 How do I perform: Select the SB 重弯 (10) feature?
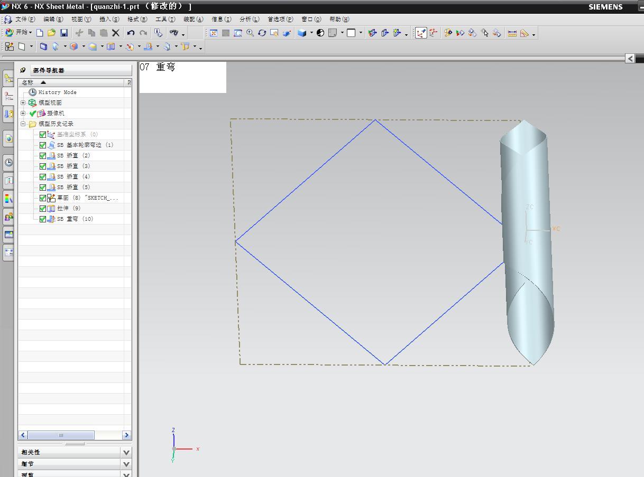(x=75, y=219)
